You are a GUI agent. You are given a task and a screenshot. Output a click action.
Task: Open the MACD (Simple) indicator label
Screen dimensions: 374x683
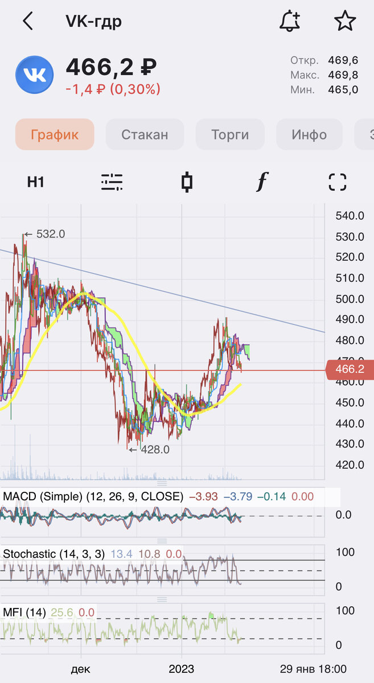(93, 496)
